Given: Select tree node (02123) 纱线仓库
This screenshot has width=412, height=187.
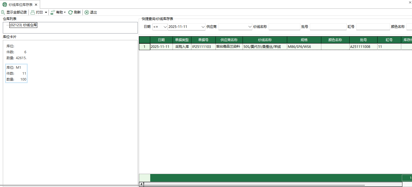Looking at the screenshot, I should (23, 25).
